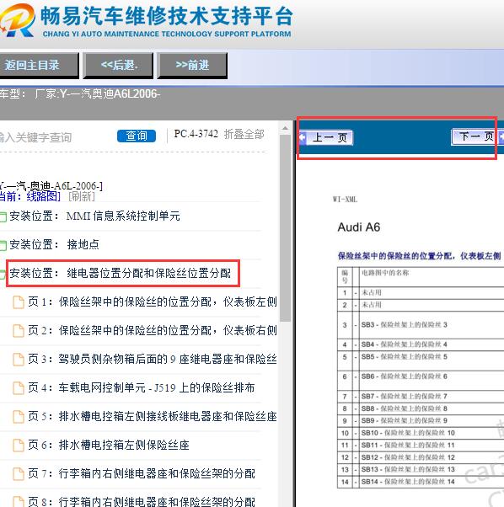Expand 安装位置: MMI 信息系统控制单元
The image size is (504, 507).
(94, 216)
